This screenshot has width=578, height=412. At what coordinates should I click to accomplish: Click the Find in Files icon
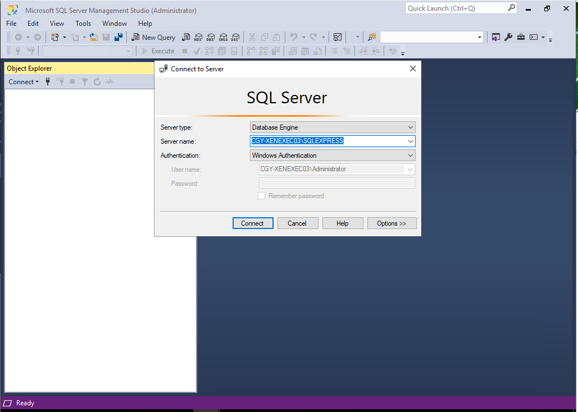coord(371,37)
